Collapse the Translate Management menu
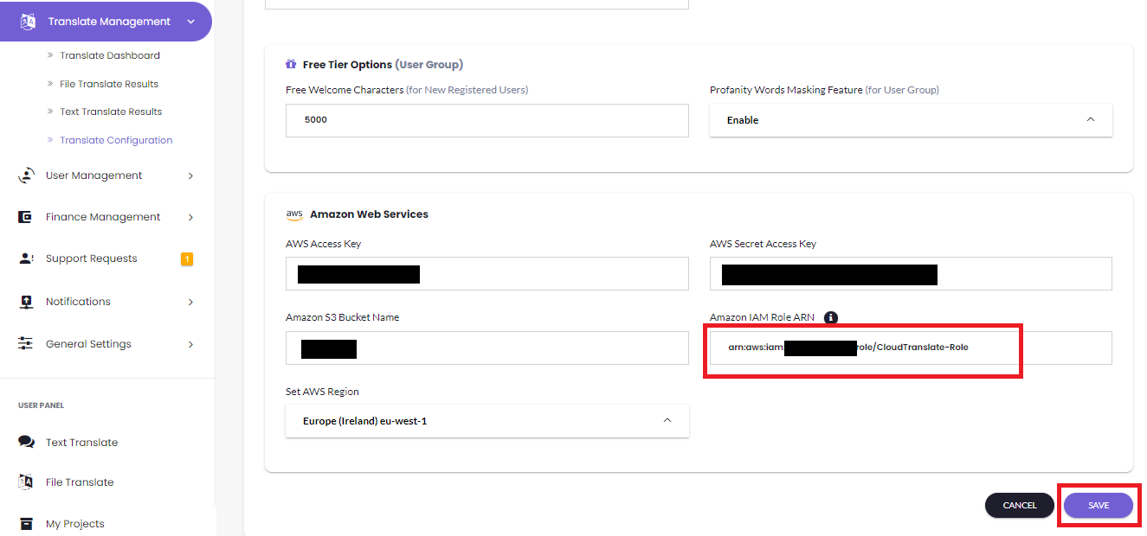Screen dimensions: 1147x536 point(190,22)
